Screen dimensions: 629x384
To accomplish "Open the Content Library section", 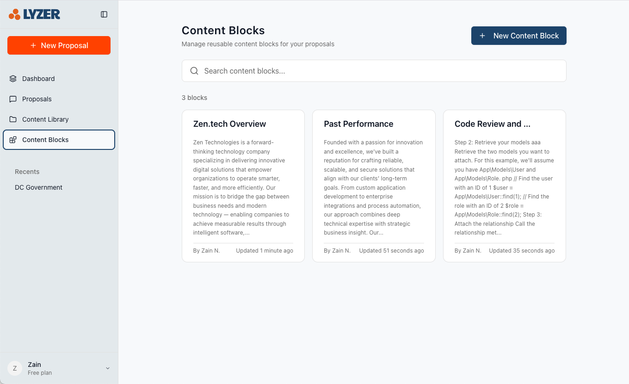I will (x=45, y=119).
